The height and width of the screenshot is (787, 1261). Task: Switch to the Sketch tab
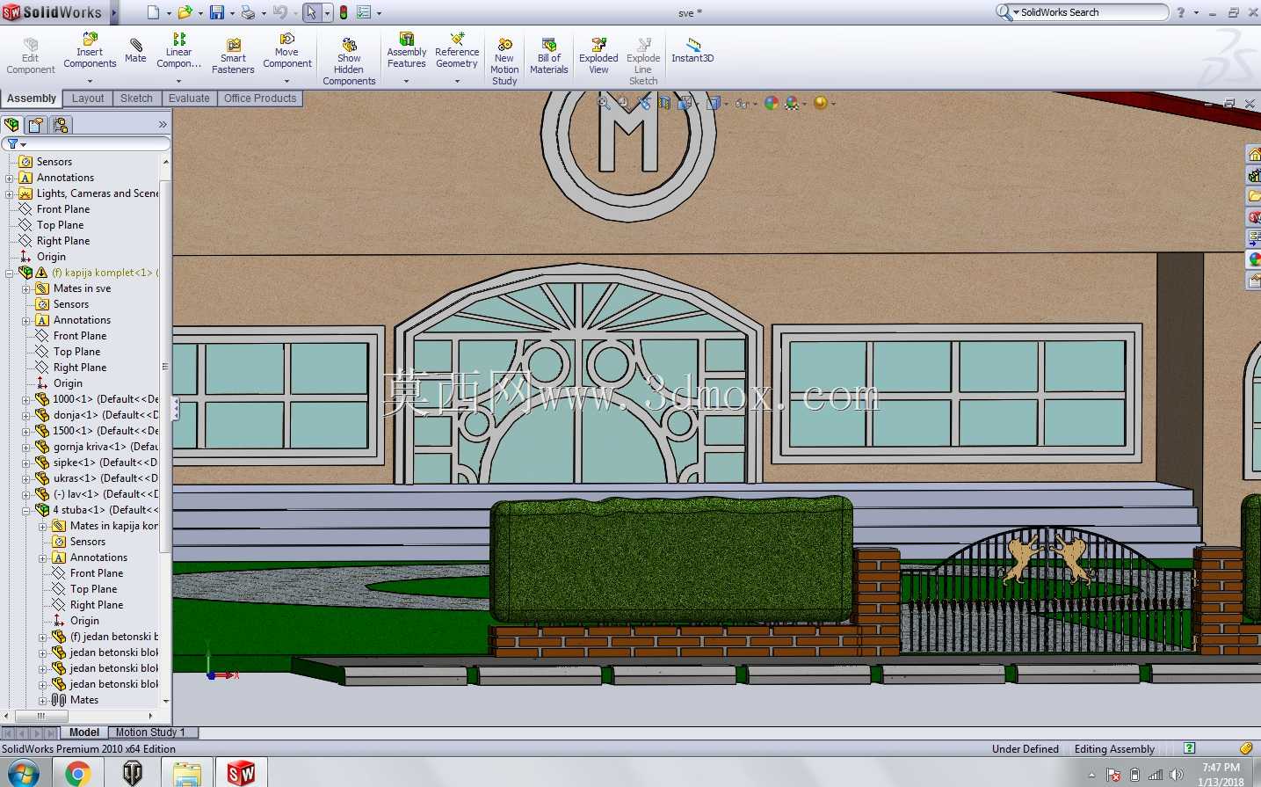pos(136,98)
